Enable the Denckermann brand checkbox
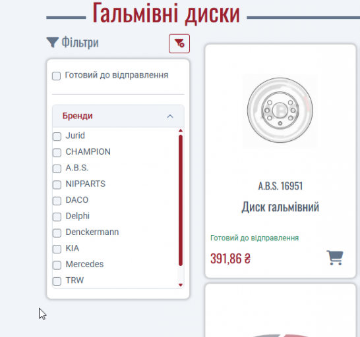The width and height of the screenshot is (360, 337). (x=57, y=233)
